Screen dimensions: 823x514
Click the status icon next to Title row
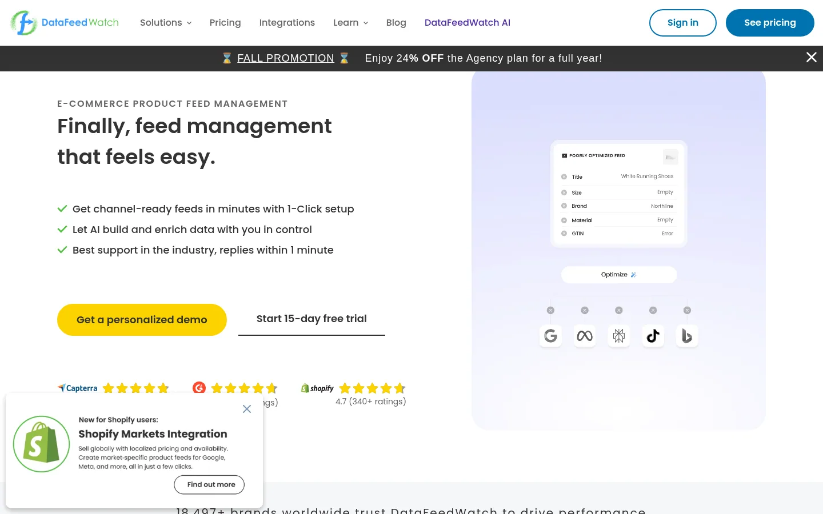coord(564,177)
